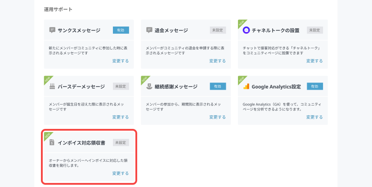
Task: Click the invoice receipt document icon
Action: point(52,142)
